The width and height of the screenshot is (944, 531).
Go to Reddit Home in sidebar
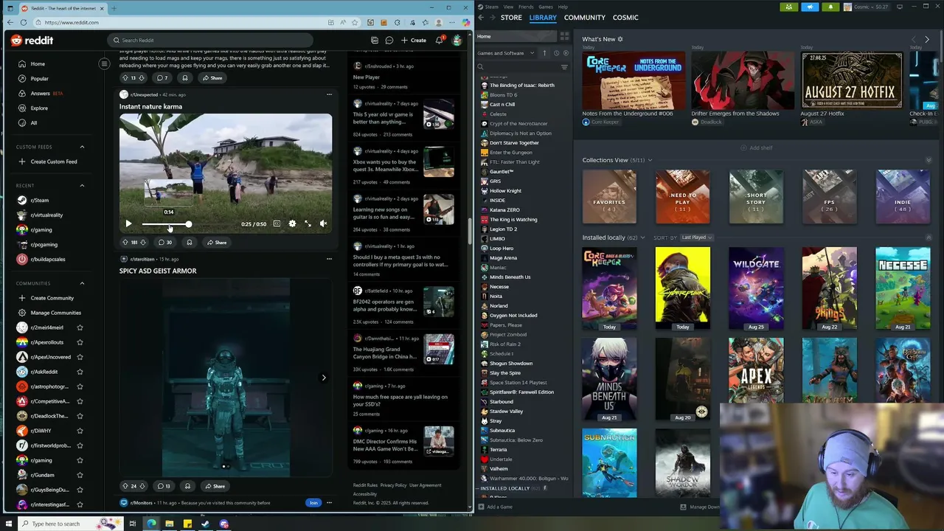38,63
